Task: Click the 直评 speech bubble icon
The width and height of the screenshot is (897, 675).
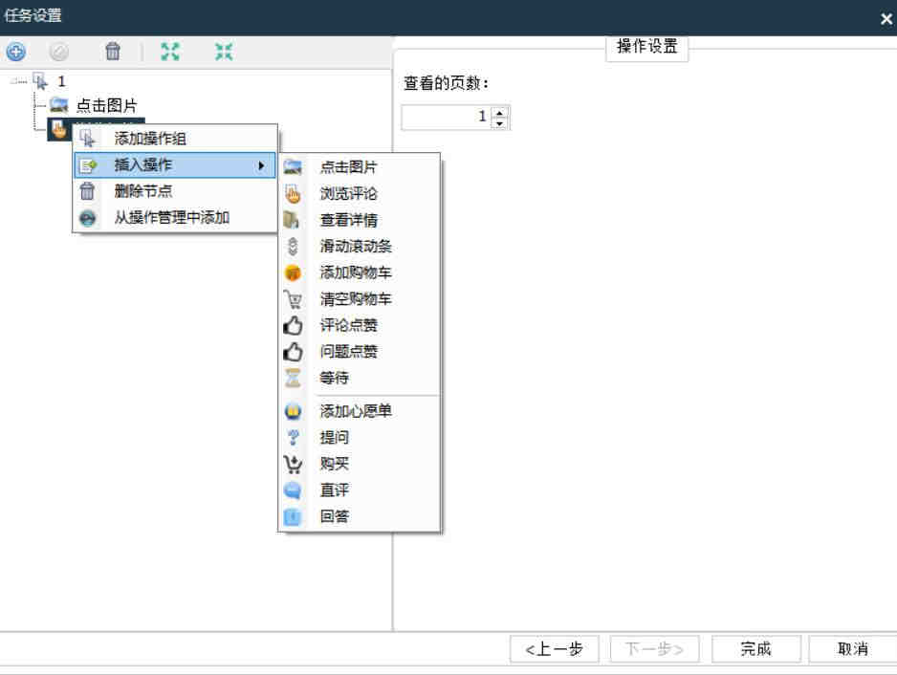Action: [x=293, y=490]
